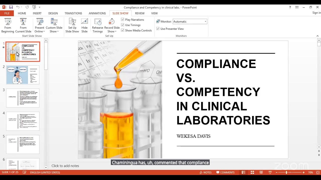321x180 pixels.
Task: Start show From Current Slide
Action: point(23,25)
